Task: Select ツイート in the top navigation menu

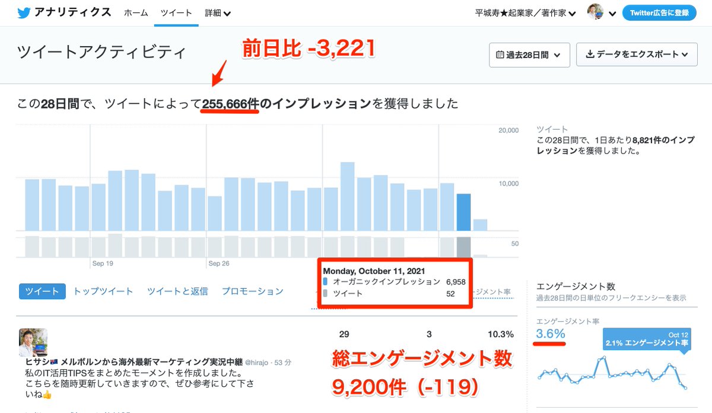Action: 176,11
